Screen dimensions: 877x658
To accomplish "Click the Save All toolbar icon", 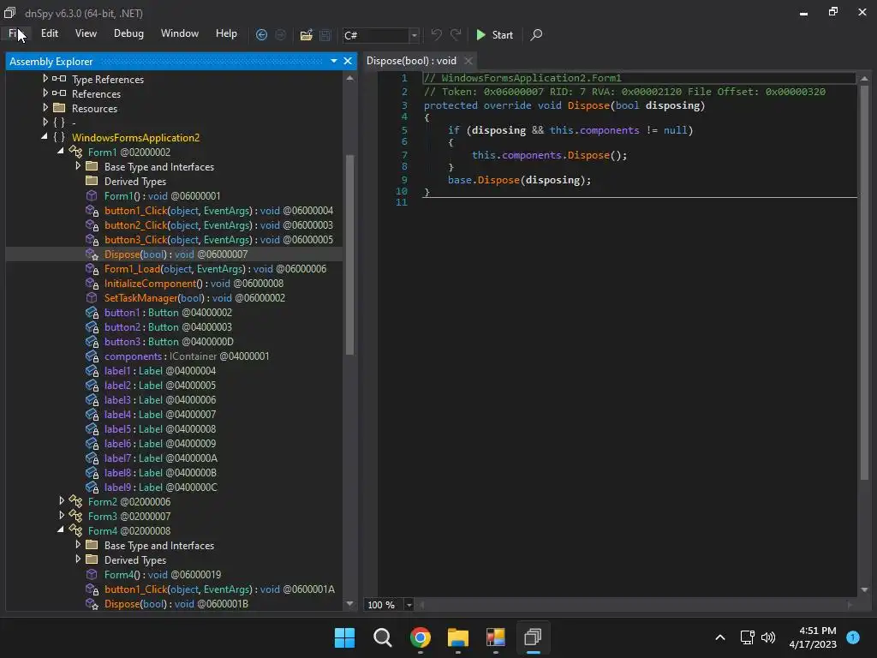I will tap(325, 35).
